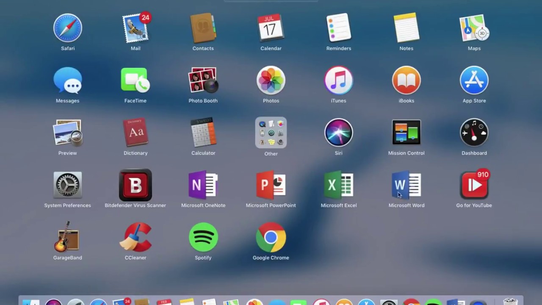Open the iBooks app
Screen dimensions: 542x305
coord(406,80)
